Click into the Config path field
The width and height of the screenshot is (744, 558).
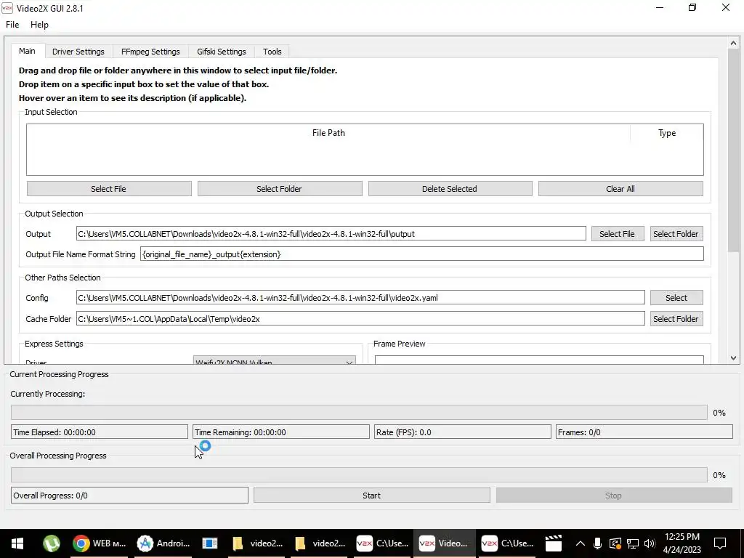pyautogui.click(x=360, y=297)
